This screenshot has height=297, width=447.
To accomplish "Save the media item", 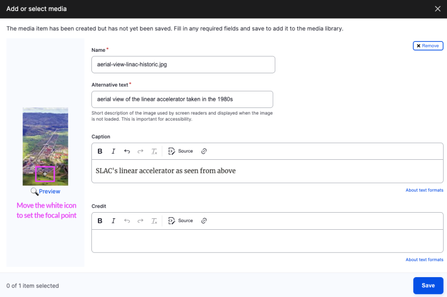I will tap(428, 285).
